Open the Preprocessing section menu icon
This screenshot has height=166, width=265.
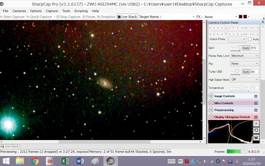point(256,110)
